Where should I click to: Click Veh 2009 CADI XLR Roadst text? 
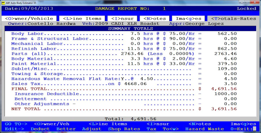point(121,24)
